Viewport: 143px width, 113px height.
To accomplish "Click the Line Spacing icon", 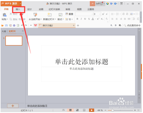I will point(134,19).
